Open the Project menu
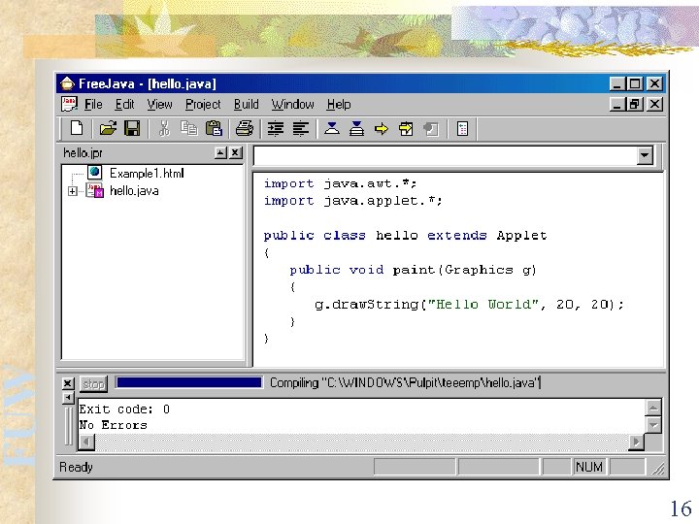699x524 pixels. 203,104
